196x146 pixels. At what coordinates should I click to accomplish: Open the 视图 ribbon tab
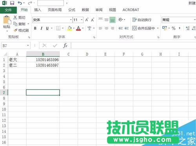tap(113, 10)
